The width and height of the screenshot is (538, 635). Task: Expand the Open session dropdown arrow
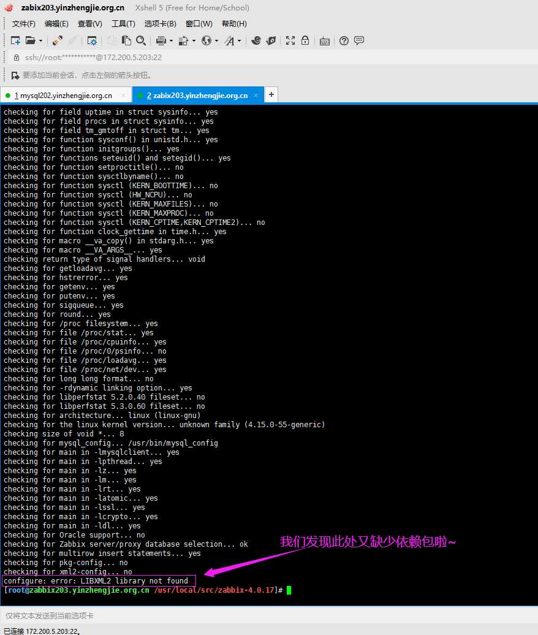(x=40, y=41)
